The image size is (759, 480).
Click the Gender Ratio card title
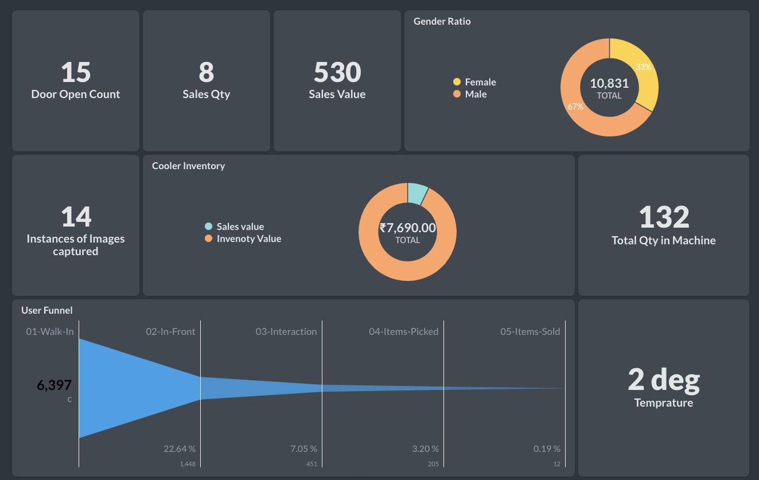coord(442,21)
